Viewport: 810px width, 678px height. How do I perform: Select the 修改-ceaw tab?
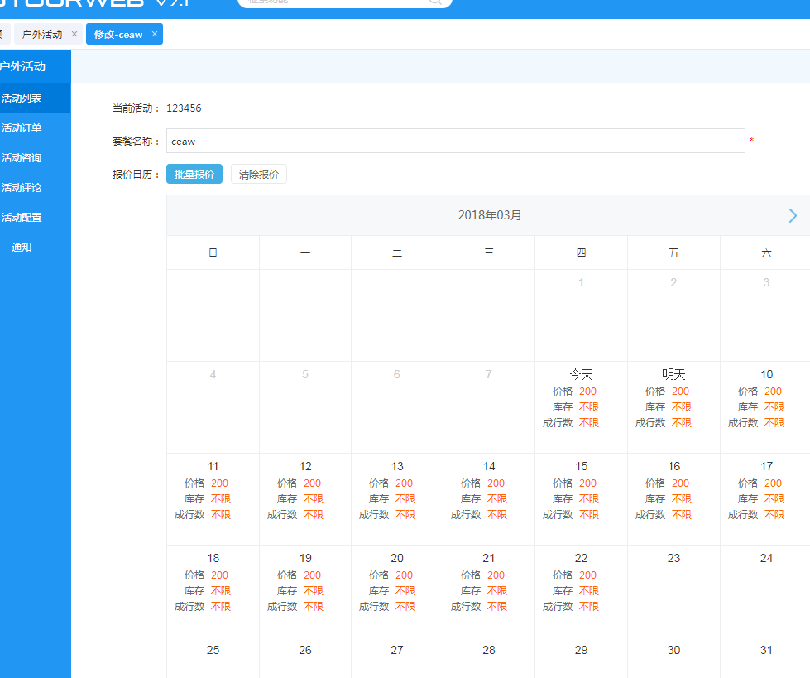click(x=117, y=34)
